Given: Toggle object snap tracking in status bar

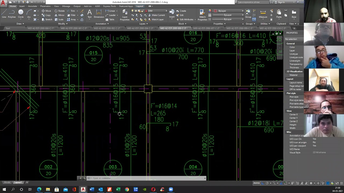Looking at the screenshot, I should tap(281, 183).
